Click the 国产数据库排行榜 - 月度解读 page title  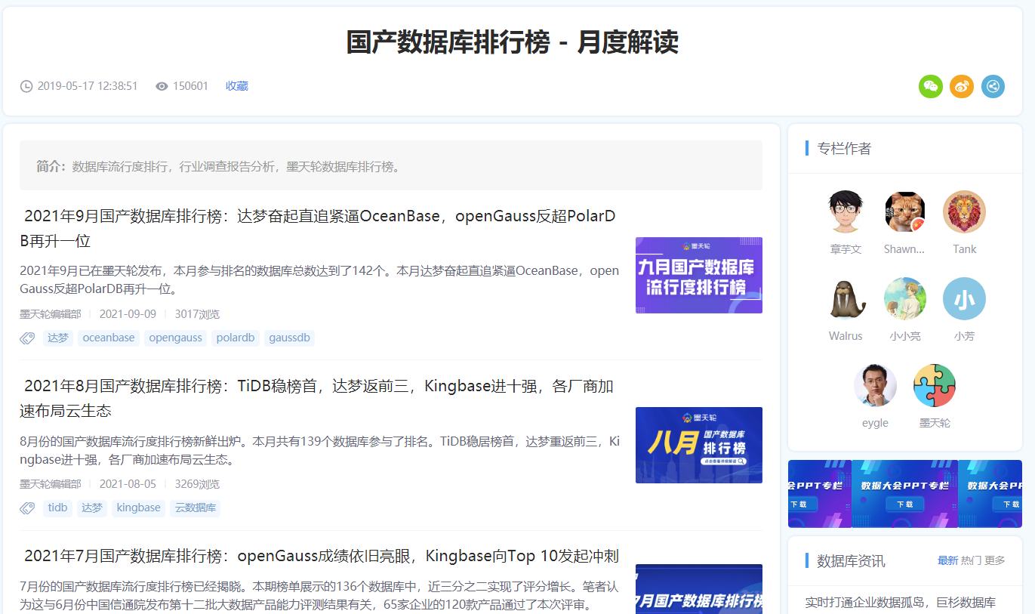coord(513,42)
